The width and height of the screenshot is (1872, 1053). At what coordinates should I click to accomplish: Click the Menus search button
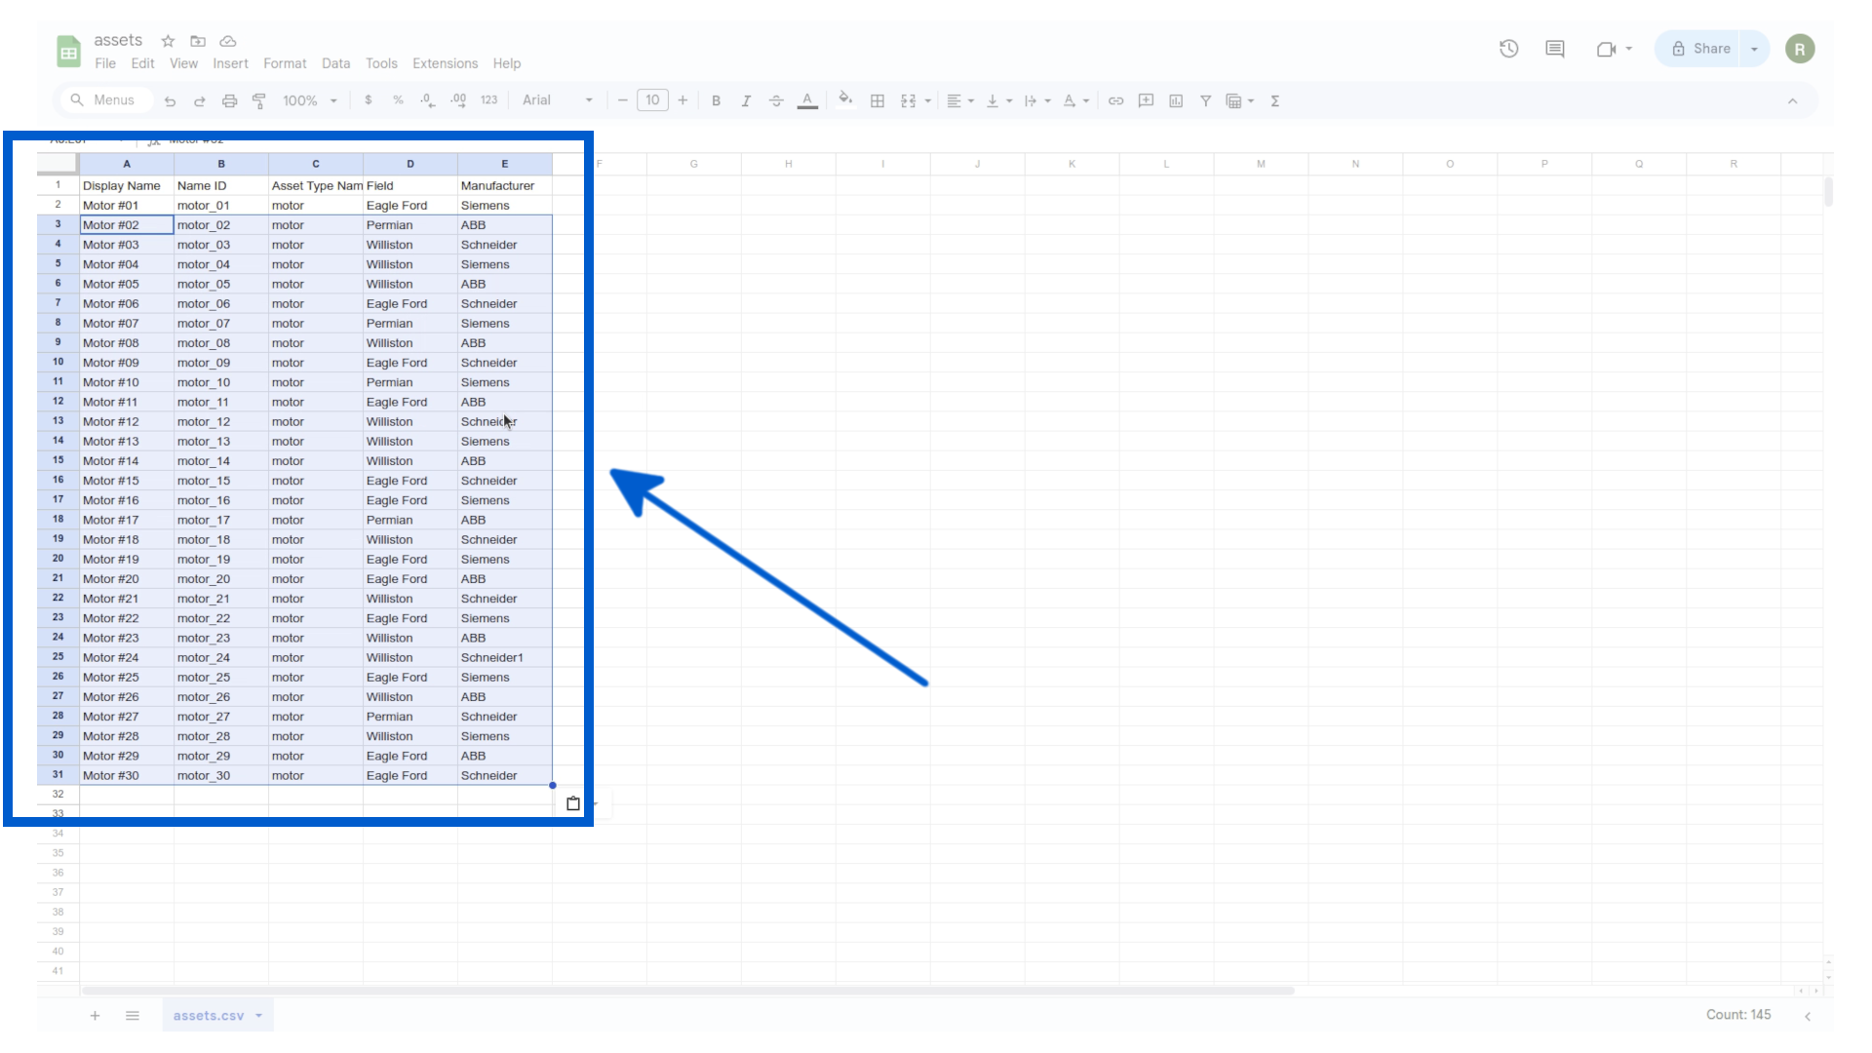coord(105,99)
